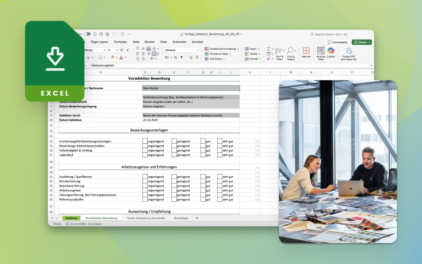This screenshot has width=422, height=264.
Task: Click the Redo circular arrow icon
Action: click(122, 34)
